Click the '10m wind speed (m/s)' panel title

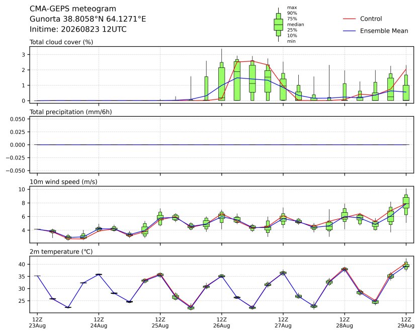(x=63, y=182)
